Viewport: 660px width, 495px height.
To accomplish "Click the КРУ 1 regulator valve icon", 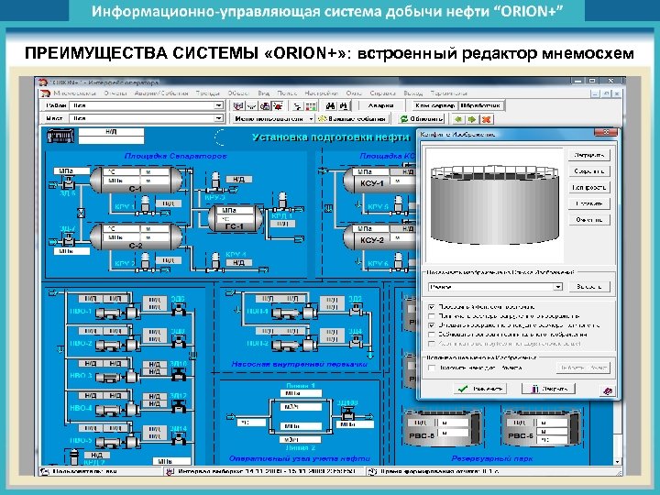I will 145,205.
